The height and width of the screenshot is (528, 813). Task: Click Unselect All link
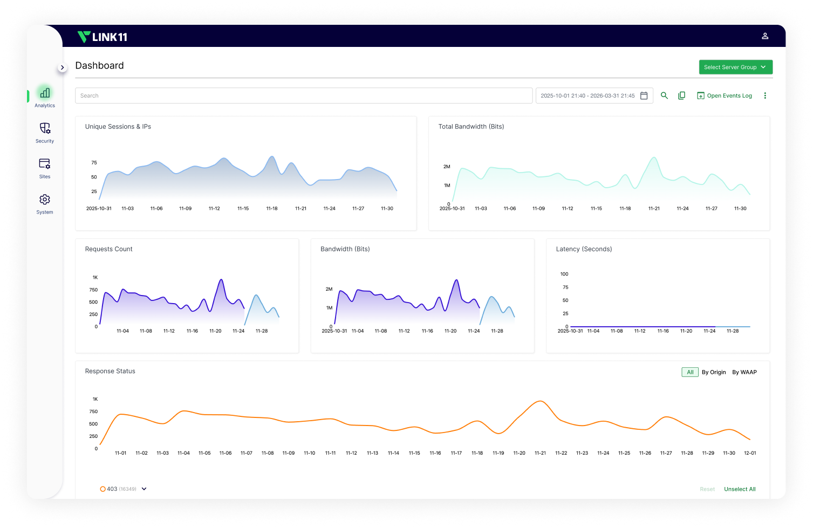(739, 489)
